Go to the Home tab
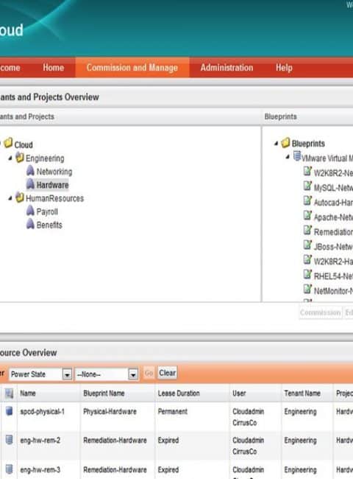The width and height of the screenshot is (353, 479). [x=54, y=68]
